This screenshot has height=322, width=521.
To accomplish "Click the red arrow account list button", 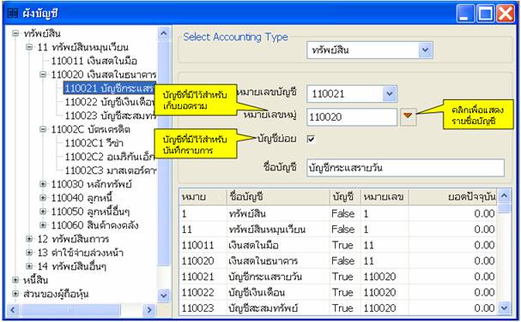I will tap(408, 116).
